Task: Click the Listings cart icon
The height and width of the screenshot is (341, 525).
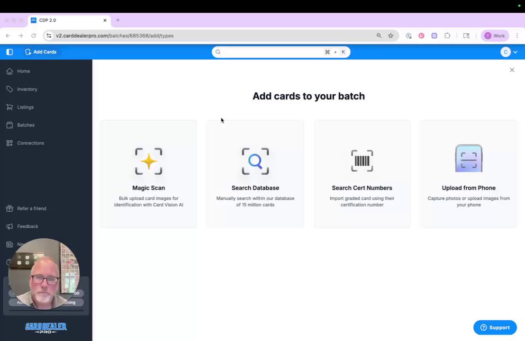Action: click(9, 107)
